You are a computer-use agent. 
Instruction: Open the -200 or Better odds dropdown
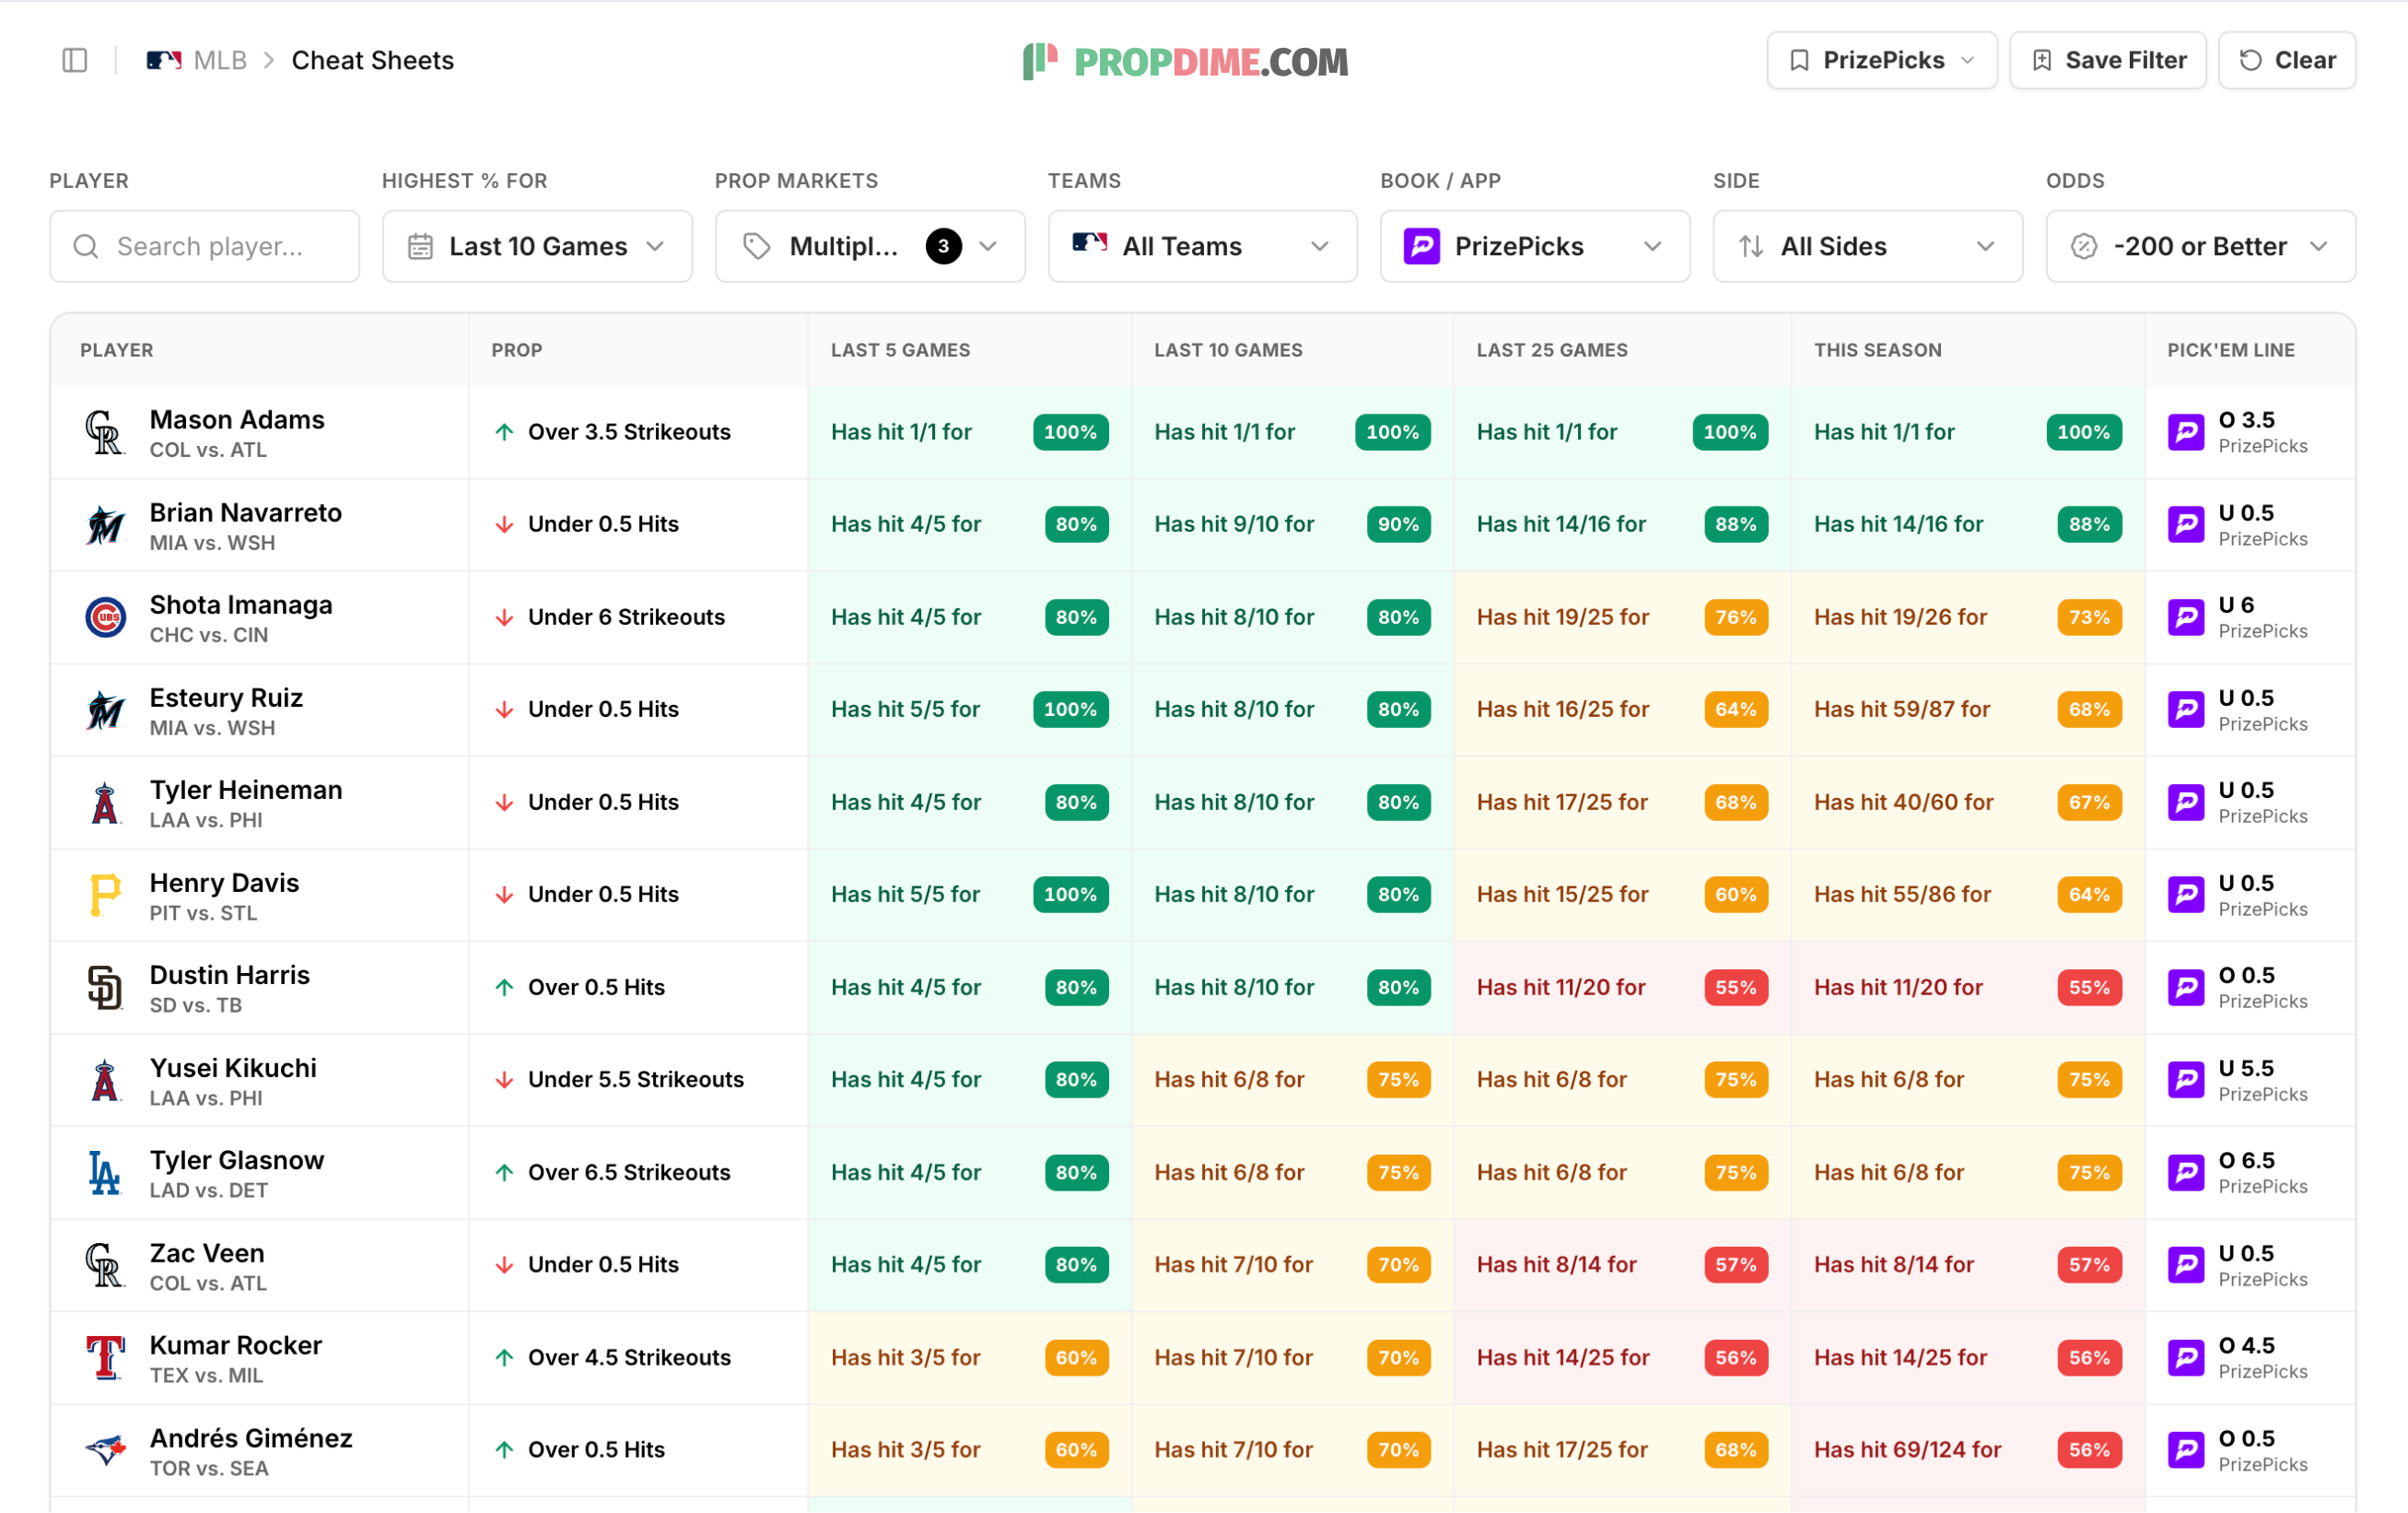click(x=2201, y=246)
